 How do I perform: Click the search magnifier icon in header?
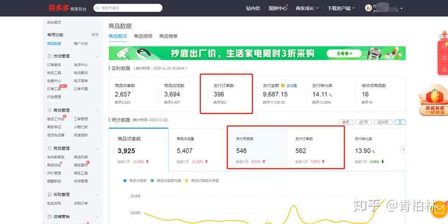(98, 8)
